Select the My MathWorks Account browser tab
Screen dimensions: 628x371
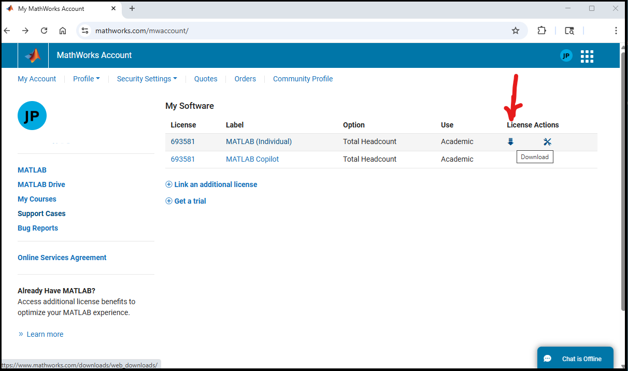61,8
